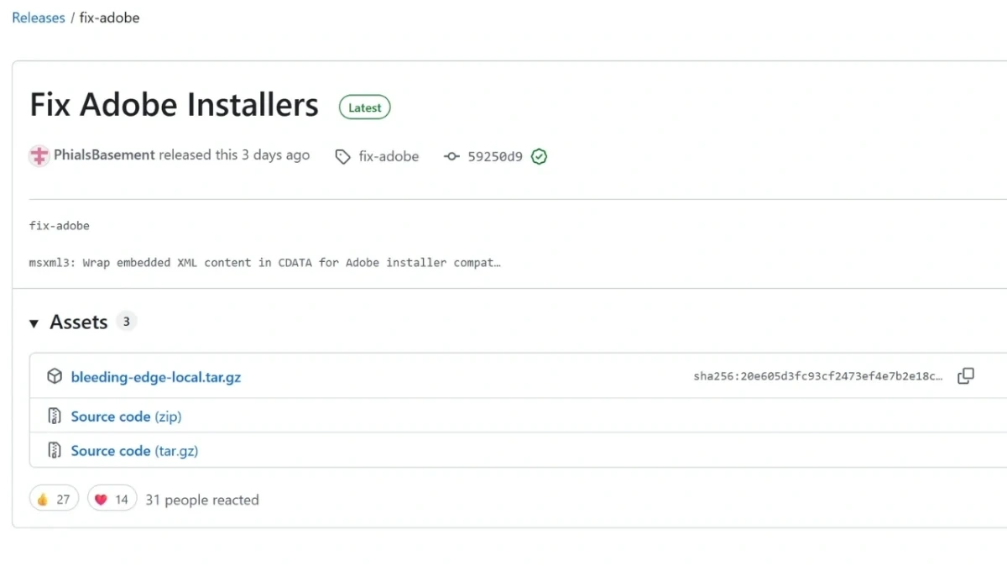Expand the truncated commit message text

497,263
